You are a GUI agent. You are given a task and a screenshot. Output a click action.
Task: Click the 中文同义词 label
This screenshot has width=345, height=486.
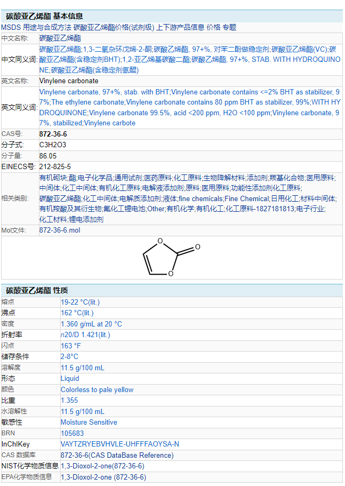click(x=20, y=60)
